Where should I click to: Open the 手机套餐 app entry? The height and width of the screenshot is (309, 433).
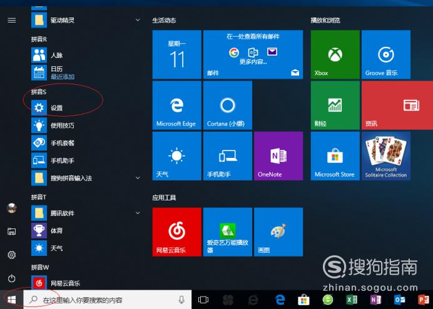pos(86,143)
